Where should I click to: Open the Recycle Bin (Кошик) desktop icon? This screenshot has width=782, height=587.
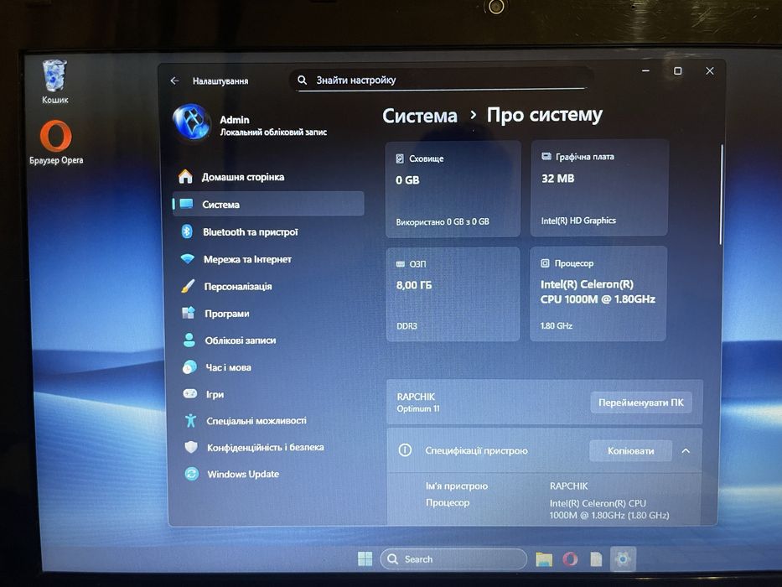(54, 81)
